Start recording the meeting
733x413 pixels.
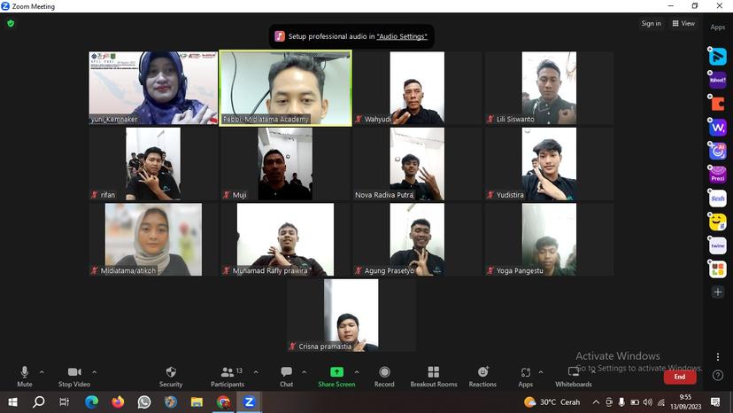pyautogui.click(x=384, y=377)
